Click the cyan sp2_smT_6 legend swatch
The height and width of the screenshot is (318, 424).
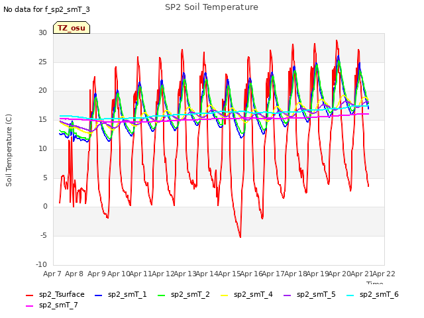pyautogui.click(x=350, y=295)
